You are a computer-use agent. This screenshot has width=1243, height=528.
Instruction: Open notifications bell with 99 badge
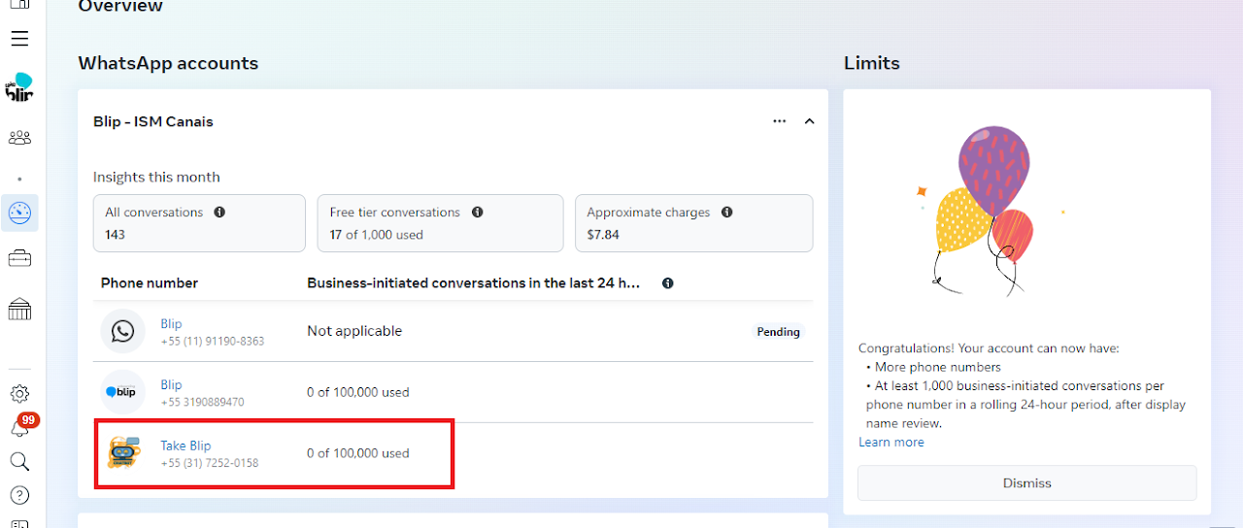[20, 427]
